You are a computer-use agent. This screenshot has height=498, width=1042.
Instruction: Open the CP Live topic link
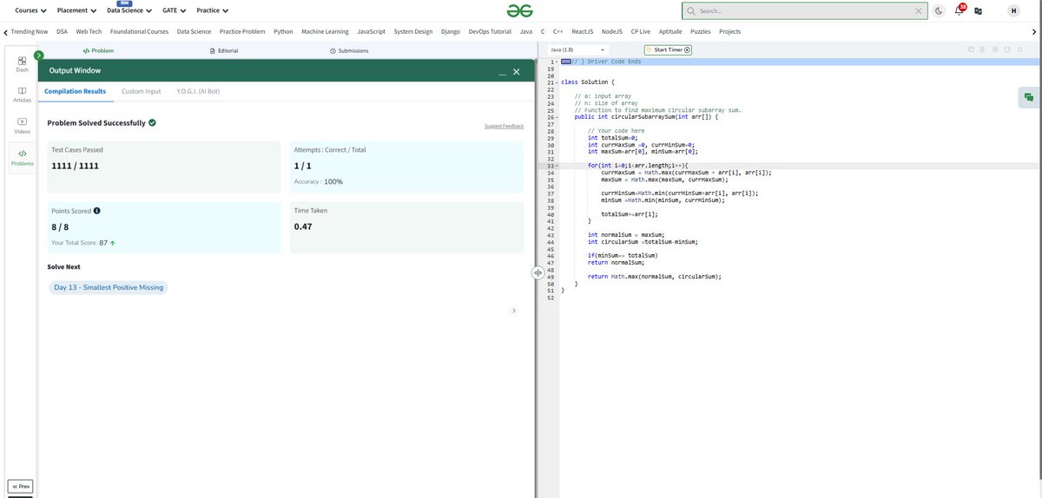(641, 31)
